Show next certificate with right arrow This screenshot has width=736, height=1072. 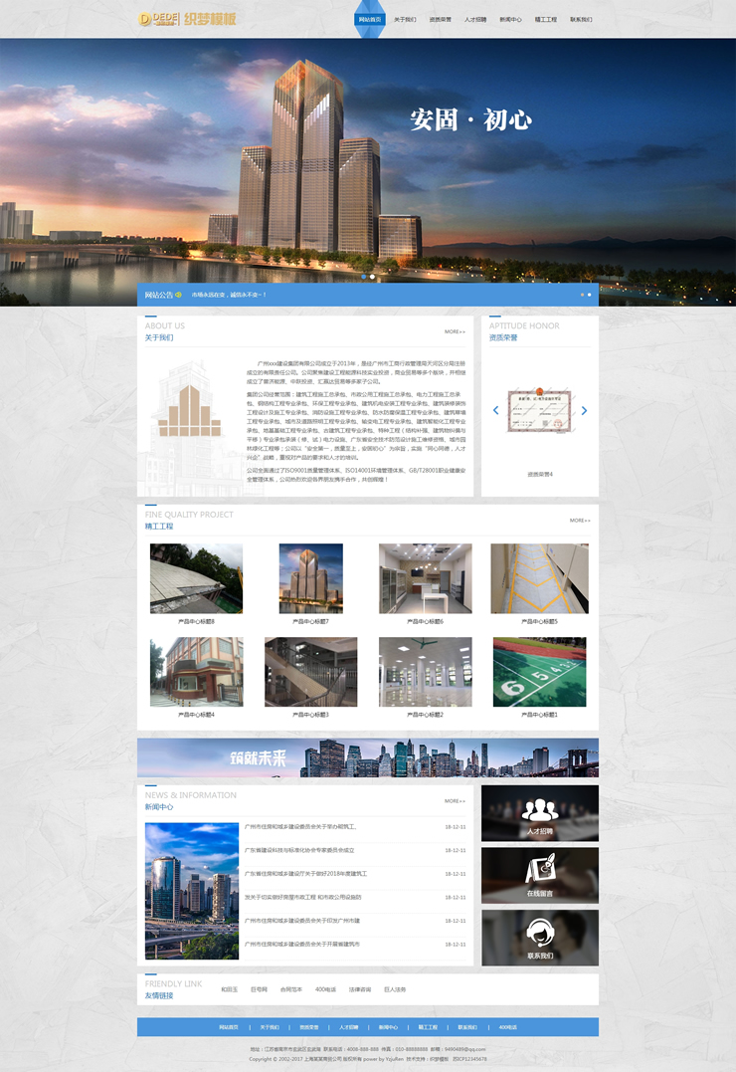(584, 410)
